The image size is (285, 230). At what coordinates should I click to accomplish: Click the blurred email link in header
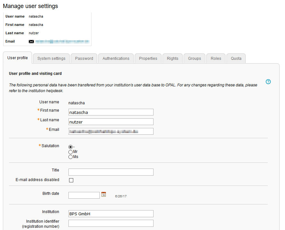click(62, 42)
